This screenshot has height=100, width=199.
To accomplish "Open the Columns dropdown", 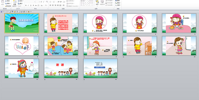I will click(64, 5).
